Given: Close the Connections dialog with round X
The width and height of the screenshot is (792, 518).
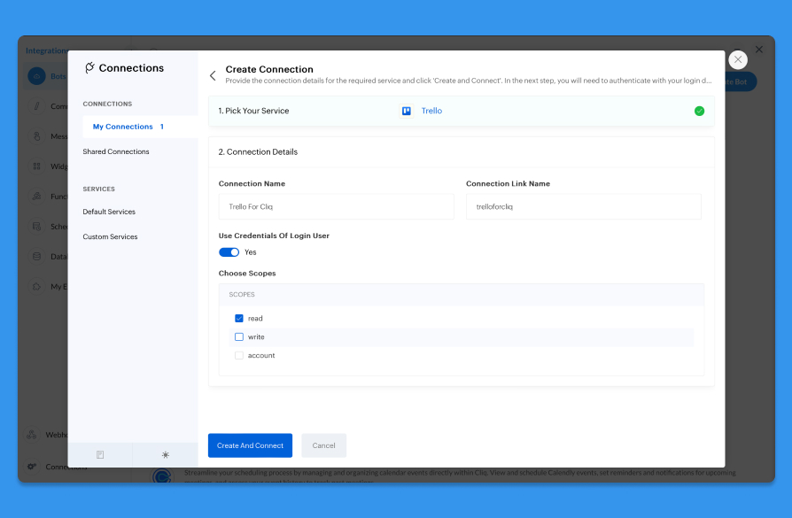Looking at the screenshot, I should tap(737, 59).
